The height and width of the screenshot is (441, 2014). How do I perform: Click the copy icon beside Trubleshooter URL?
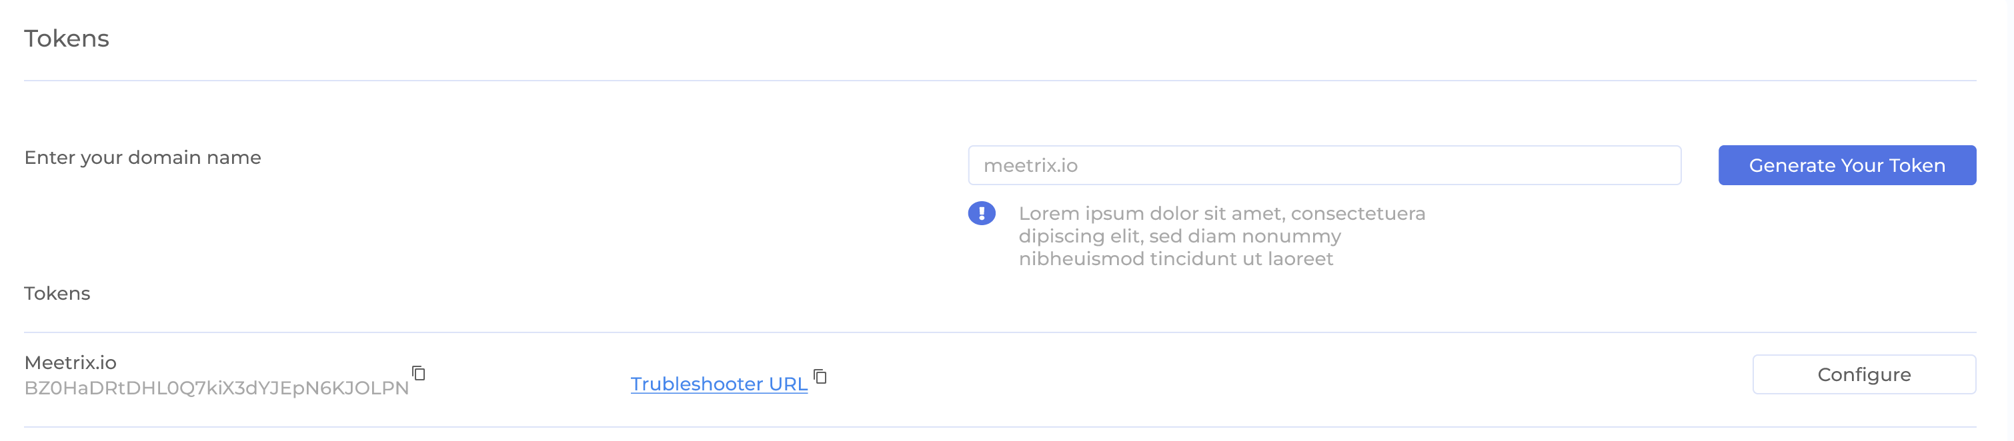point(820,377)
